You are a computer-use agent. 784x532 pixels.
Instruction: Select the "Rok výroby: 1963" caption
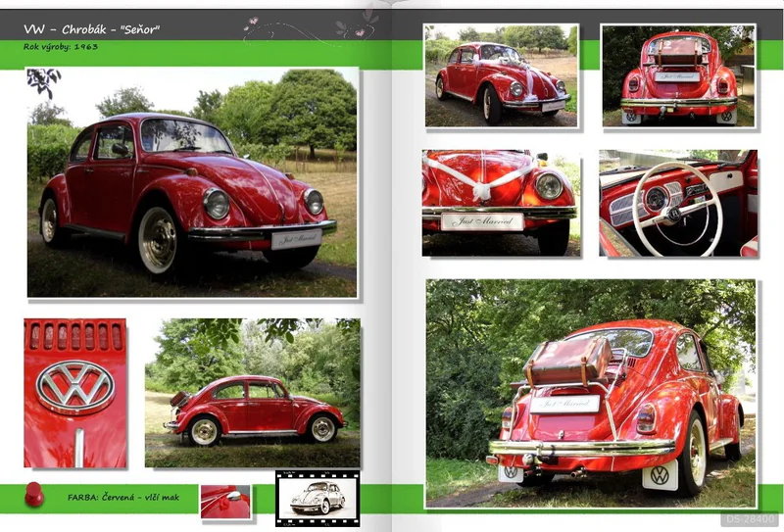click(x=61, y=47)
